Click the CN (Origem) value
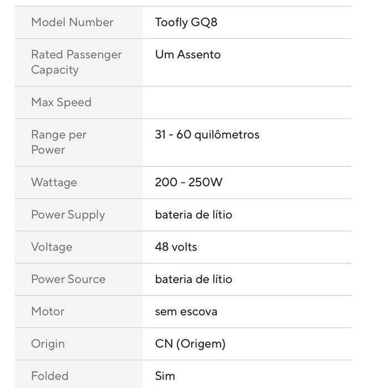The width and height of the screenshot is (366, 388). [x=190, y=344]
